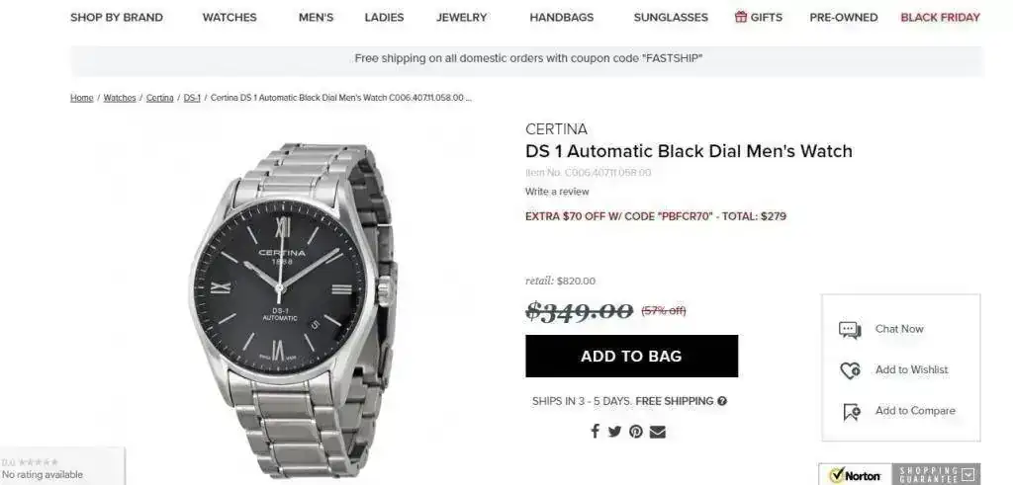1013x485 pixels.
Task: Open the Shop By Brand menu
Action: coord(117,18)
